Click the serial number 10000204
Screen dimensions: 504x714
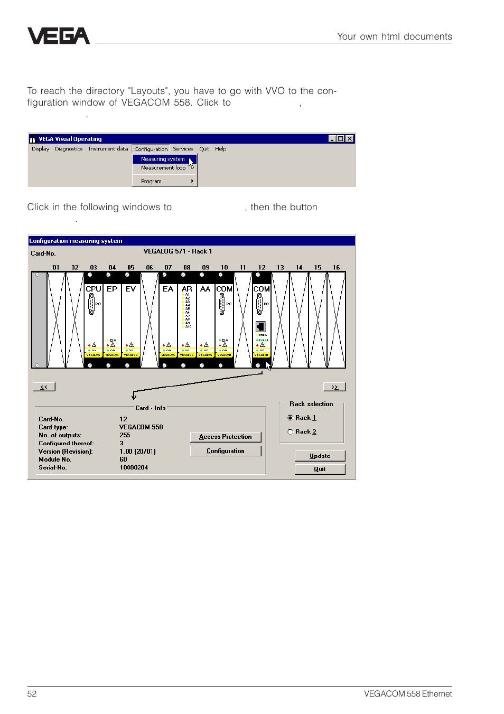134,467
